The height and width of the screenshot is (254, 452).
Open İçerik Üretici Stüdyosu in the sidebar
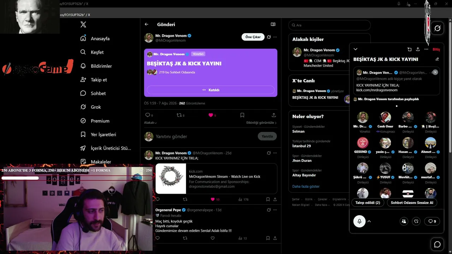point(106,148)
